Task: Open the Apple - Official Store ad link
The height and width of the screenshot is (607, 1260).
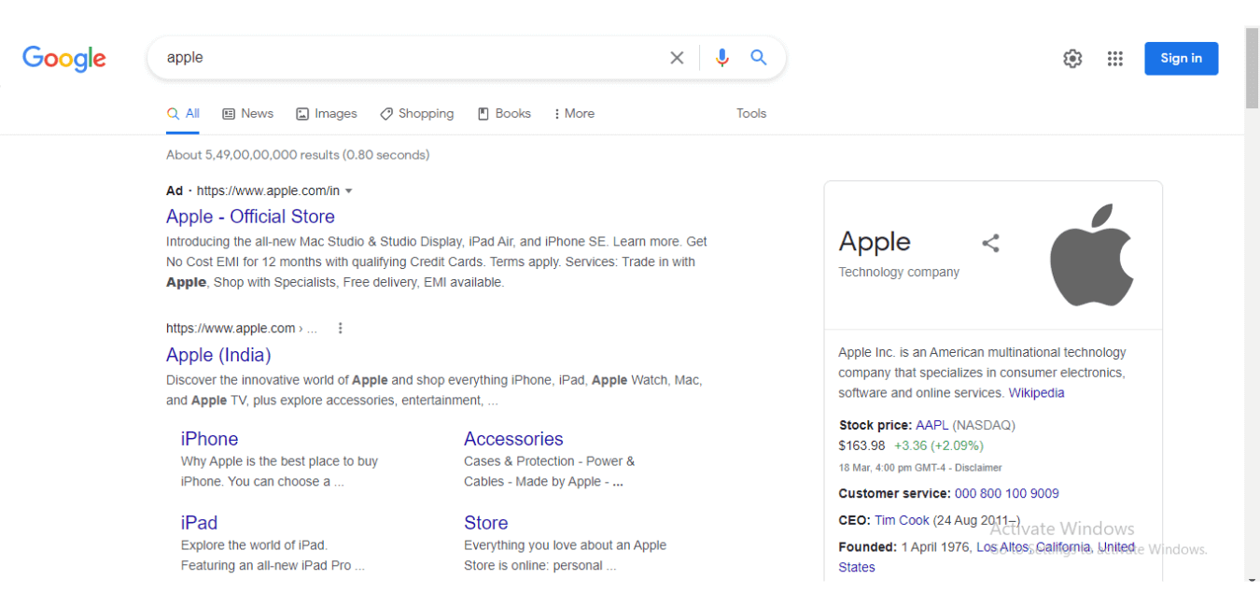Action: tap(250, 217)
